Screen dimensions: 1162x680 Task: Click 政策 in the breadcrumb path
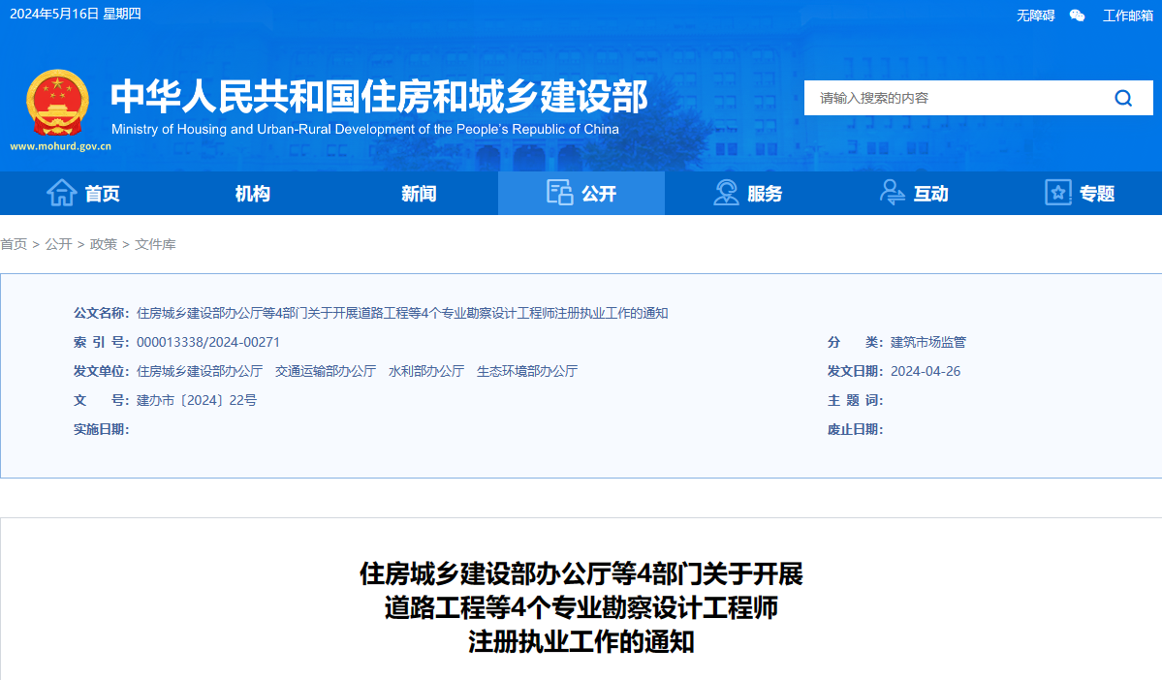(x=103, y=244)
